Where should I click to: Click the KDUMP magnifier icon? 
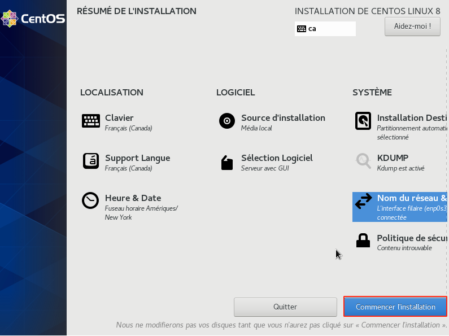coord(363,161)
